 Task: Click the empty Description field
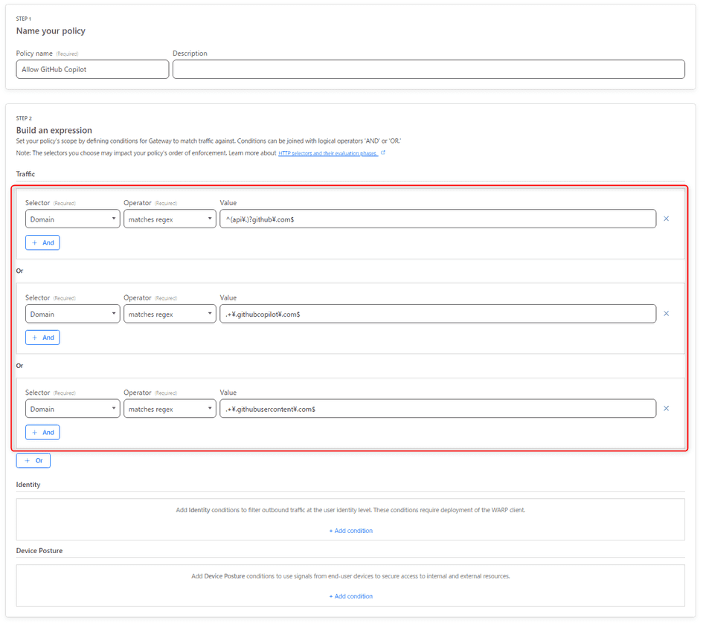428,69
